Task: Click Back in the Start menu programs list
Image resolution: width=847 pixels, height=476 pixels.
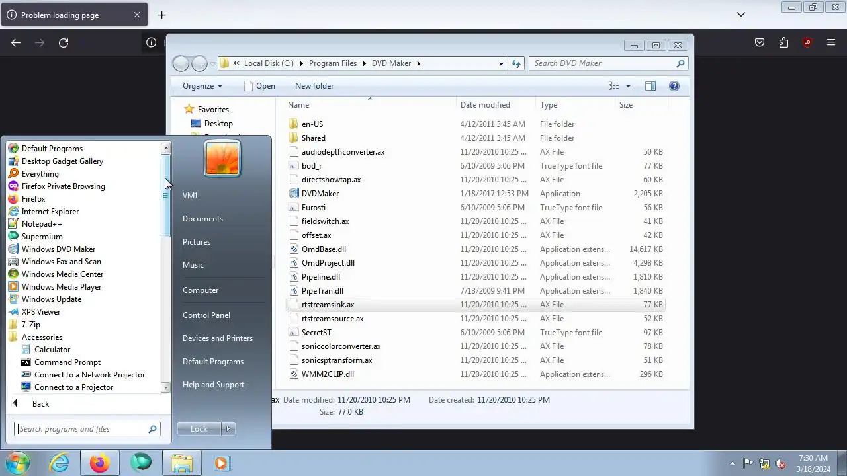Action: (40, 404)
